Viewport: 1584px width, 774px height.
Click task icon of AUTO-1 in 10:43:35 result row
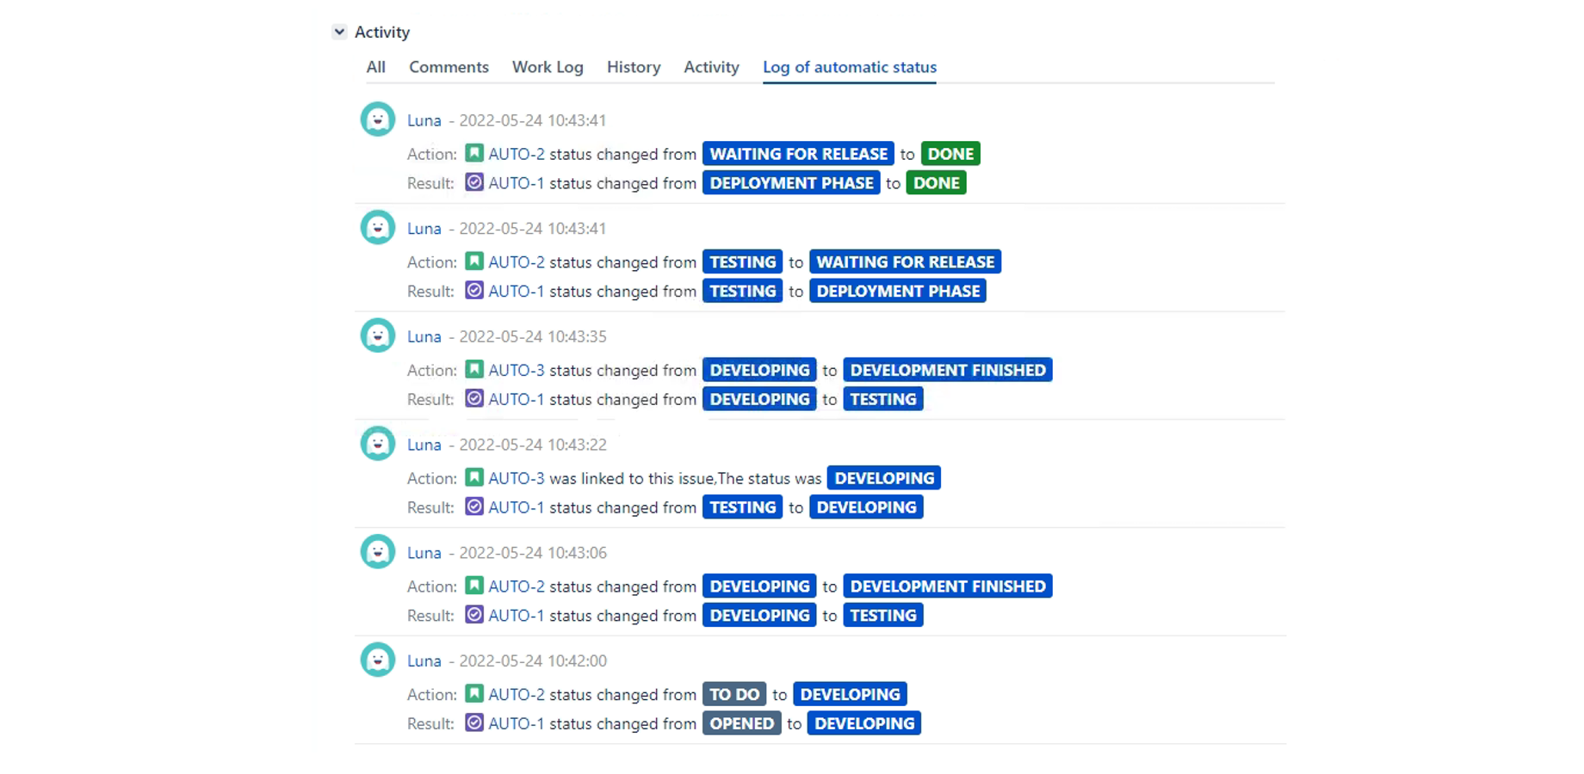(x=474, y=399)
